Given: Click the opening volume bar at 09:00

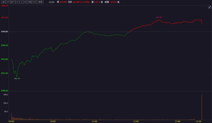Looking at the screenshot, I should (11, 116).
